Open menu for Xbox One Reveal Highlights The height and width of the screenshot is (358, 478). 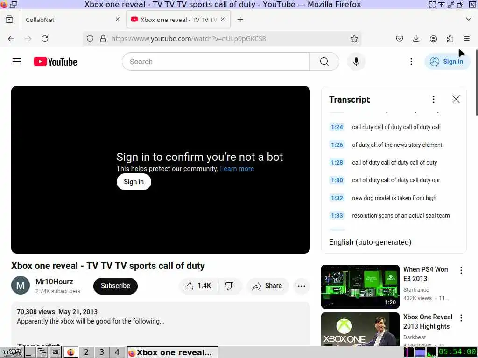[461, 318]
